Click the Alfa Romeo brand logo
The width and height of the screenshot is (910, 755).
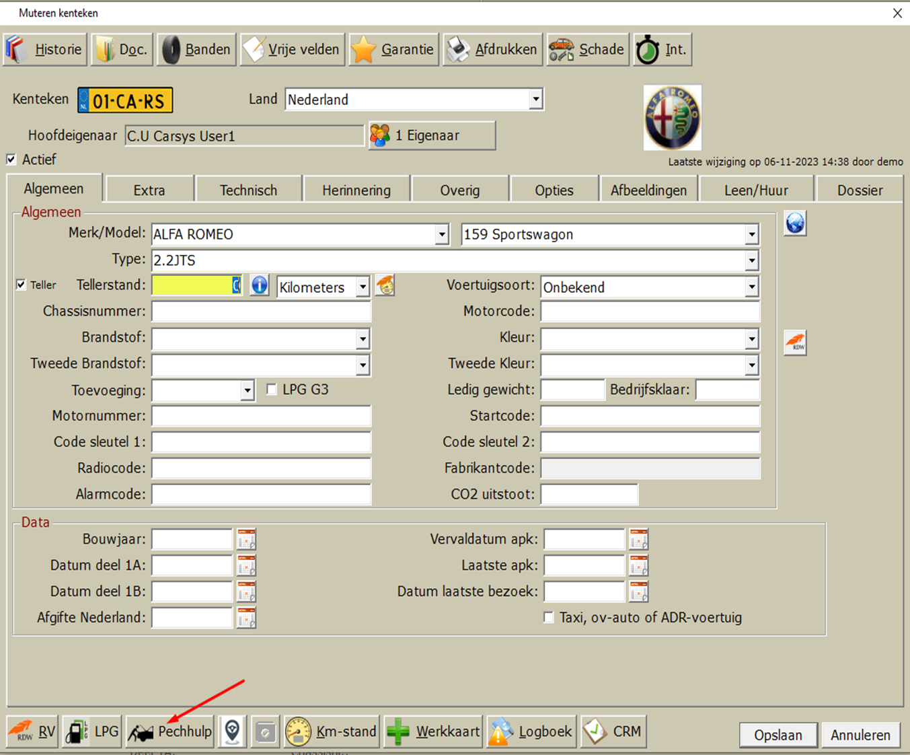click(x=673, y=118)
